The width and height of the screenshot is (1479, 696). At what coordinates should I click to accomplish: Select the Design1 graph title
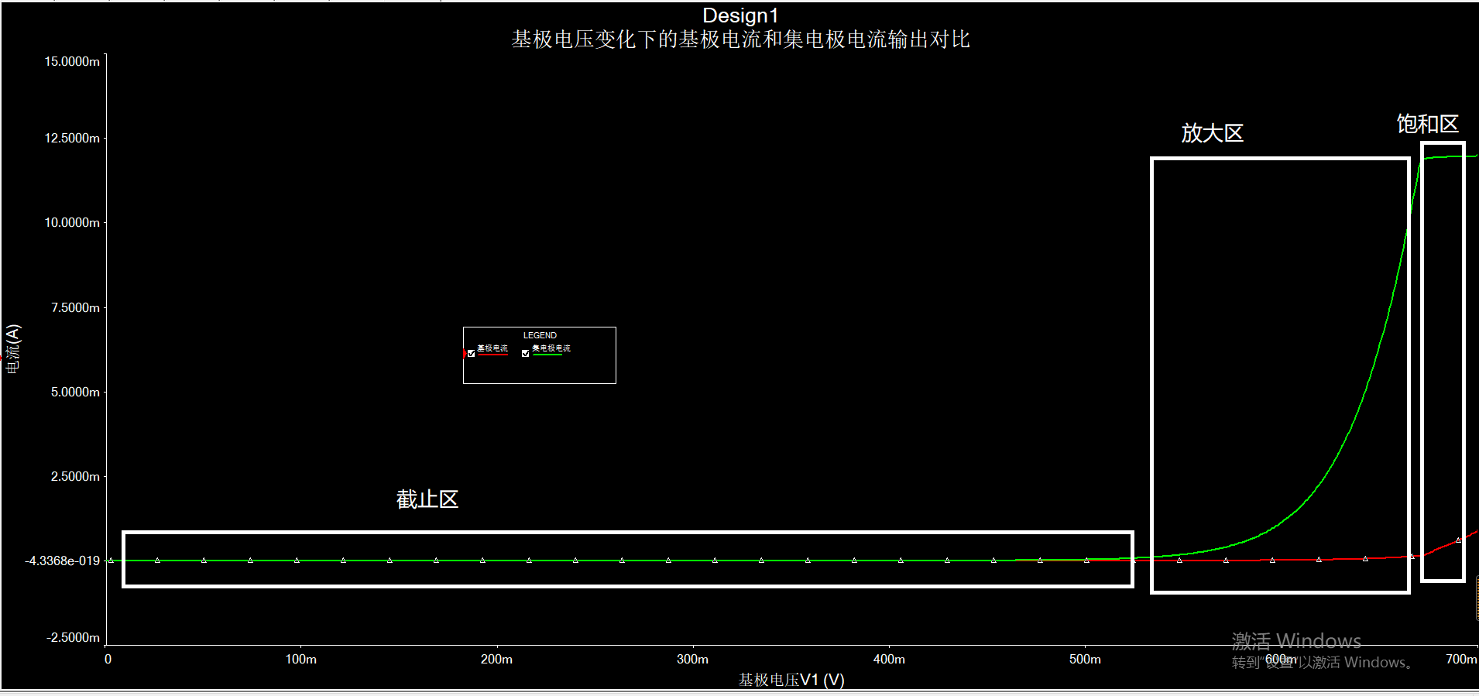[x=739, y=15]
